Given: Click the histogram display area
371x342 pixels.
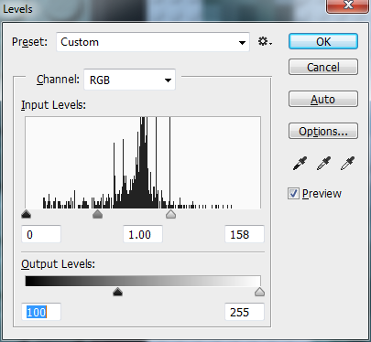Looking at the screenshot, I should pos(143,163).
